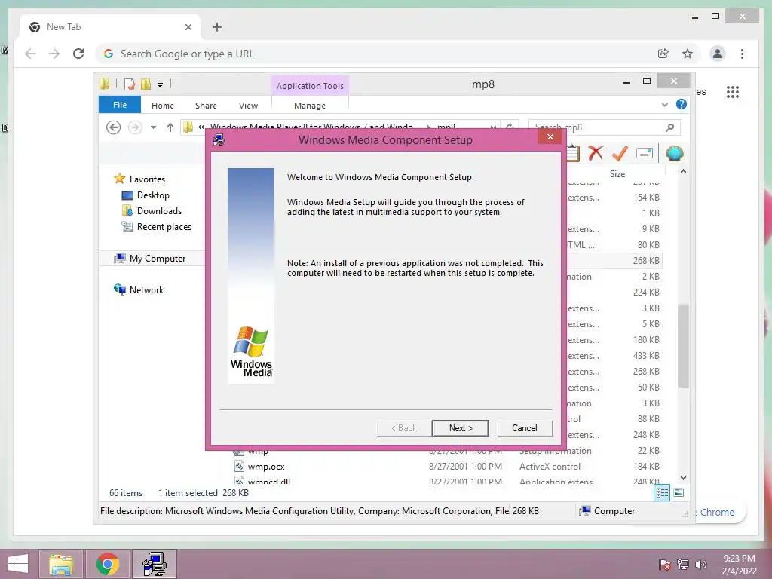This screenshot has width=772, height=579.
Task: Click Next in Windows Media Component Setup
Action: 461,428
